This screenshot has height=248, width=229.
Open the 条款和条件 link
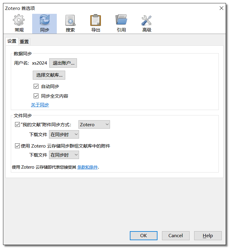point(88,167)
